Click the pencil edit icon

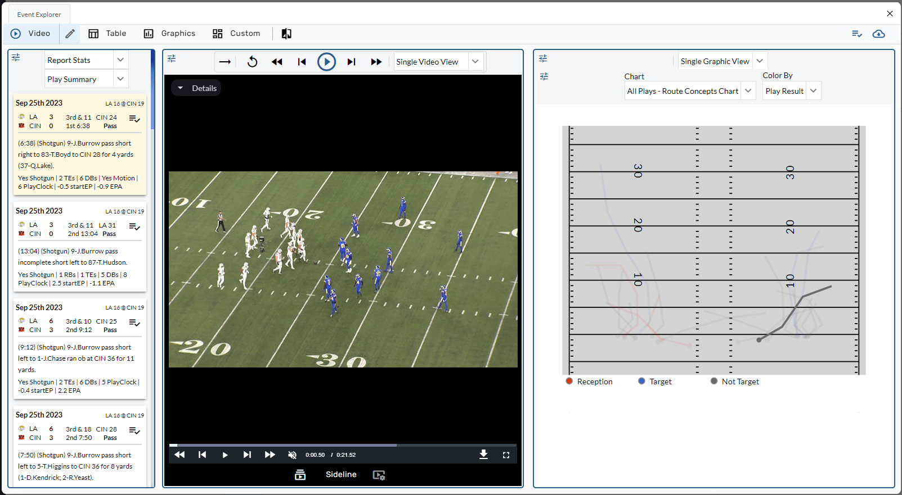point(70,34)
